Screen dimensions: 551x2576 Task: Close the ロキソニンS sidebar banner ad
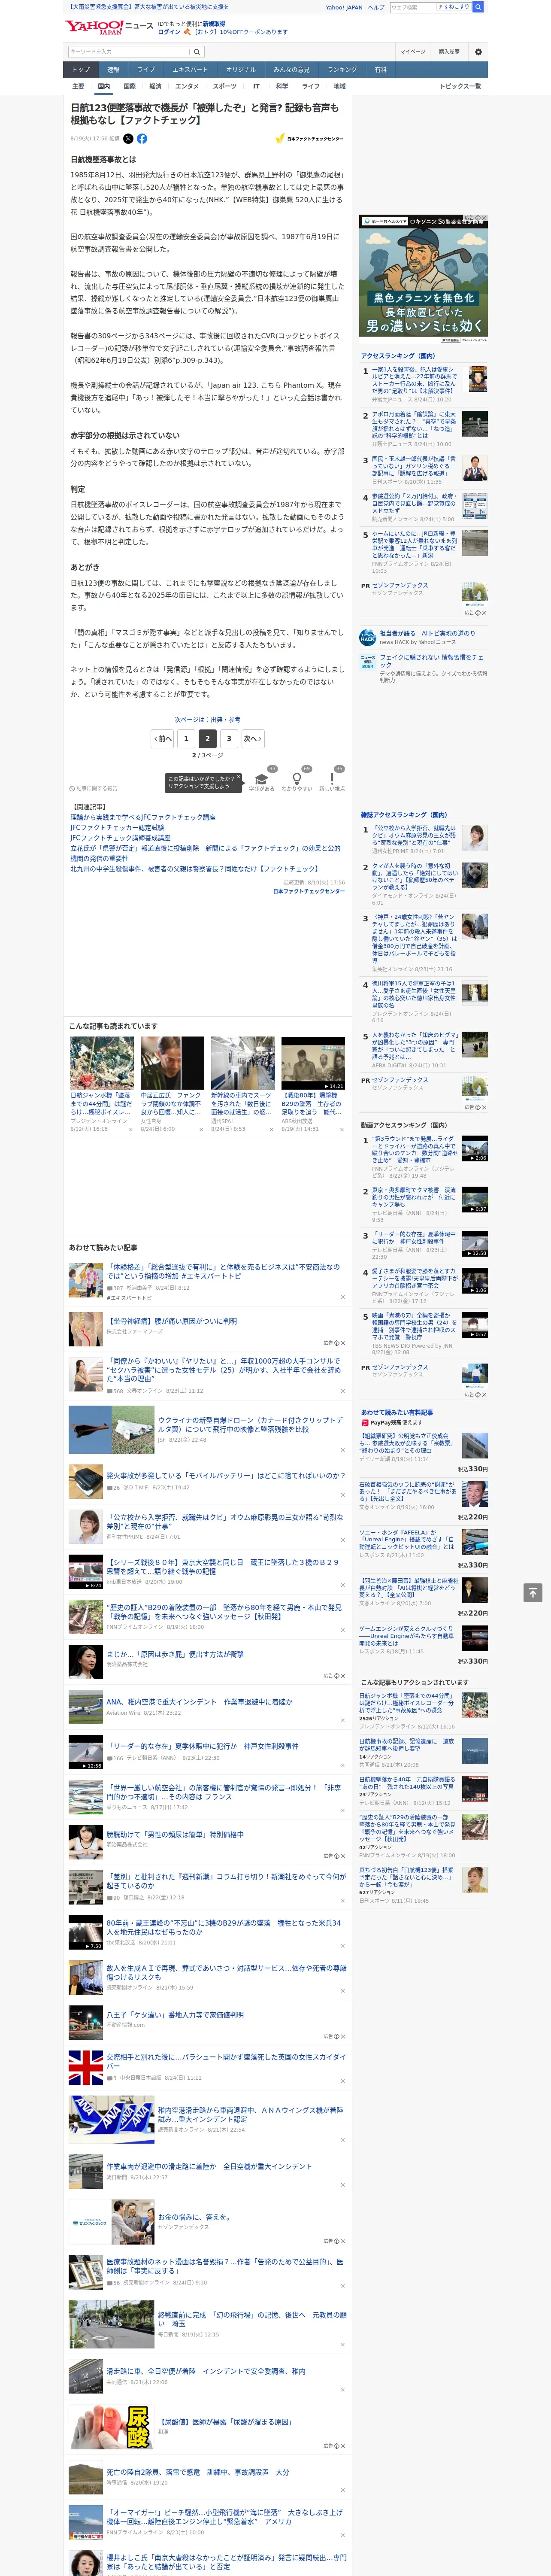[x=484, y=218]
